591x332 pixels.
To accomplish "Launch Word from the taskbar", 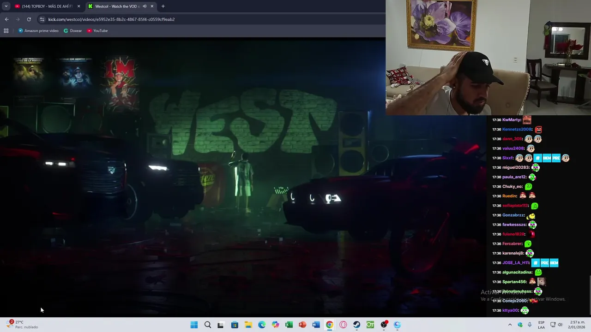I will coord(316,325).
